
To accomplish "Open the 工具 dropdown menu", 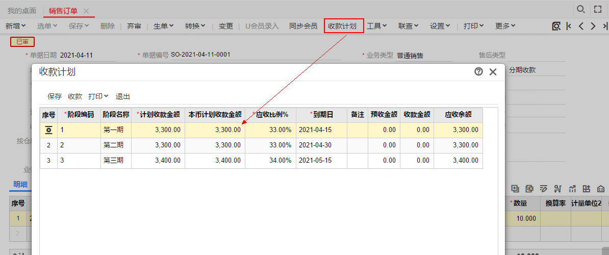I will 377,26.
